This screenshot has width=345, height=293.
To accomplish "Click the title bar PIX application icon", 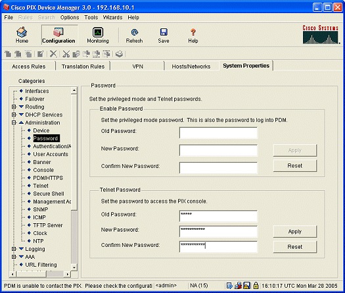I will [7, 7].
